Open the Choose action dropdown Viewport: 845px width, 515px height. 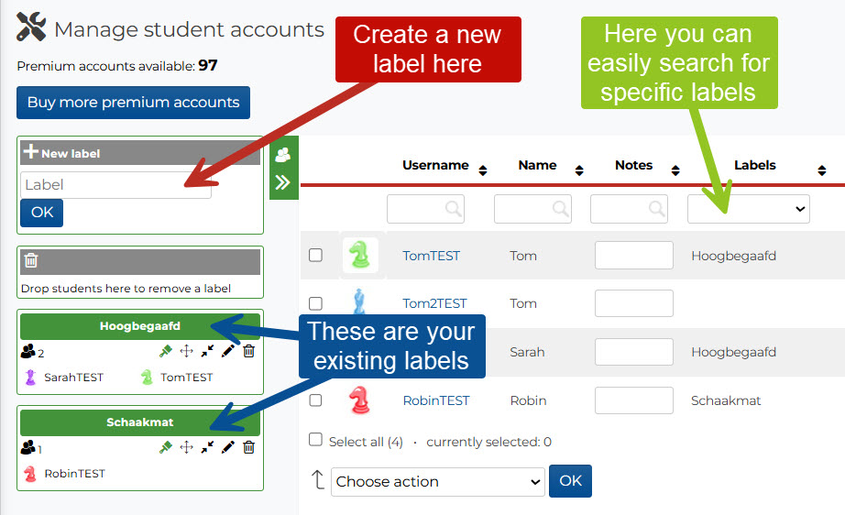click(x=438, y=482)
